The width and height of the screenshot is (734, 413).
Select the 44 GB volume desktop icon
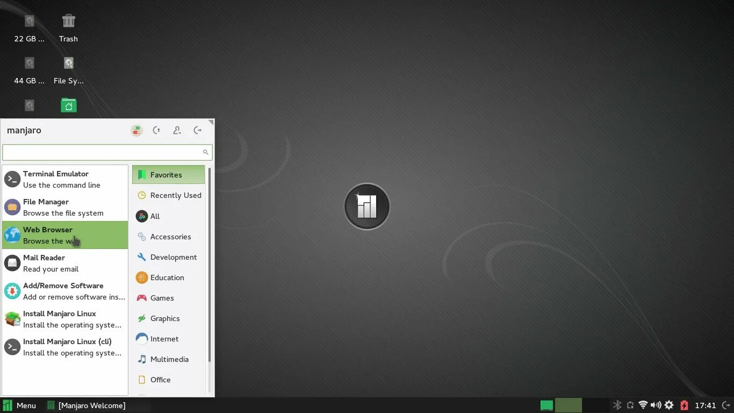tap(30, 70)
